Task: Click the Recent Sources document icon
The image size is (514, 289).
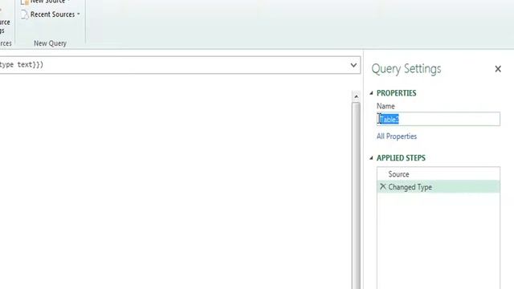Action: 24,14
